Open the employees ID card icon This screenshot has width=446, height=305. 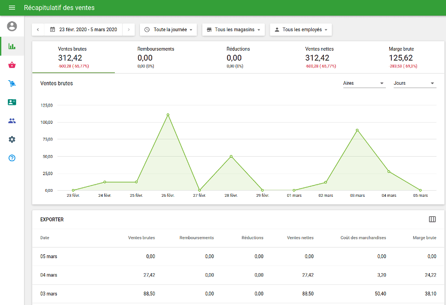coord(12,102)
